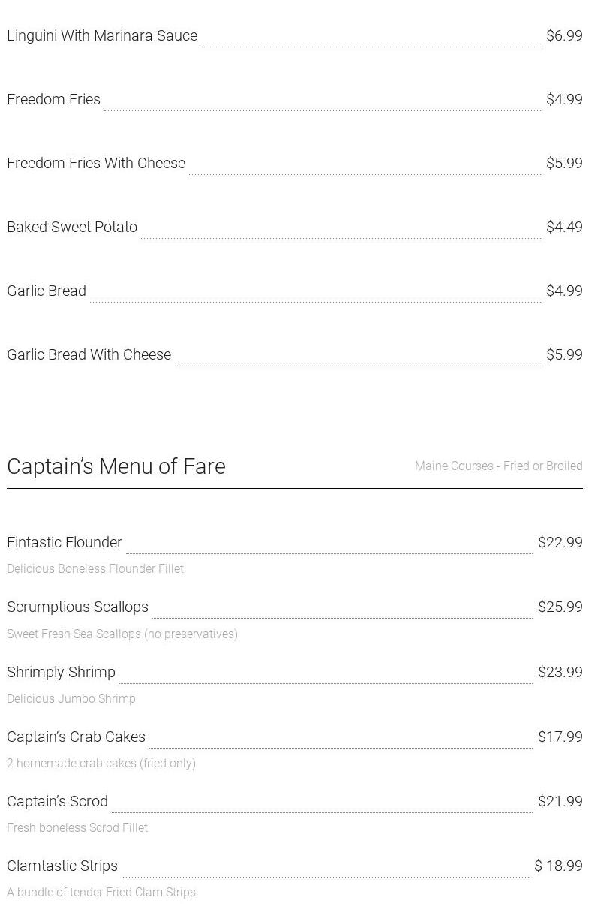Click the Maine Courses subtitle text
589x904 pixels.
498,466
